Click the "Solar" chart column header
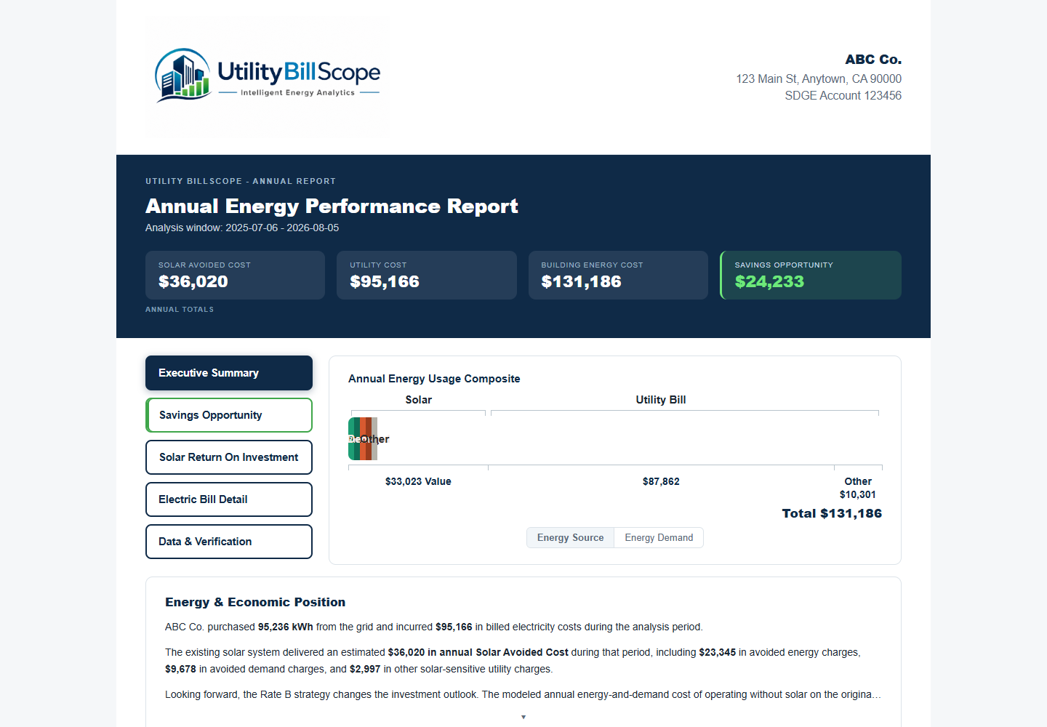Viewport: 1047px width, 727px height. pyautogui.click(x=418, y=400)
